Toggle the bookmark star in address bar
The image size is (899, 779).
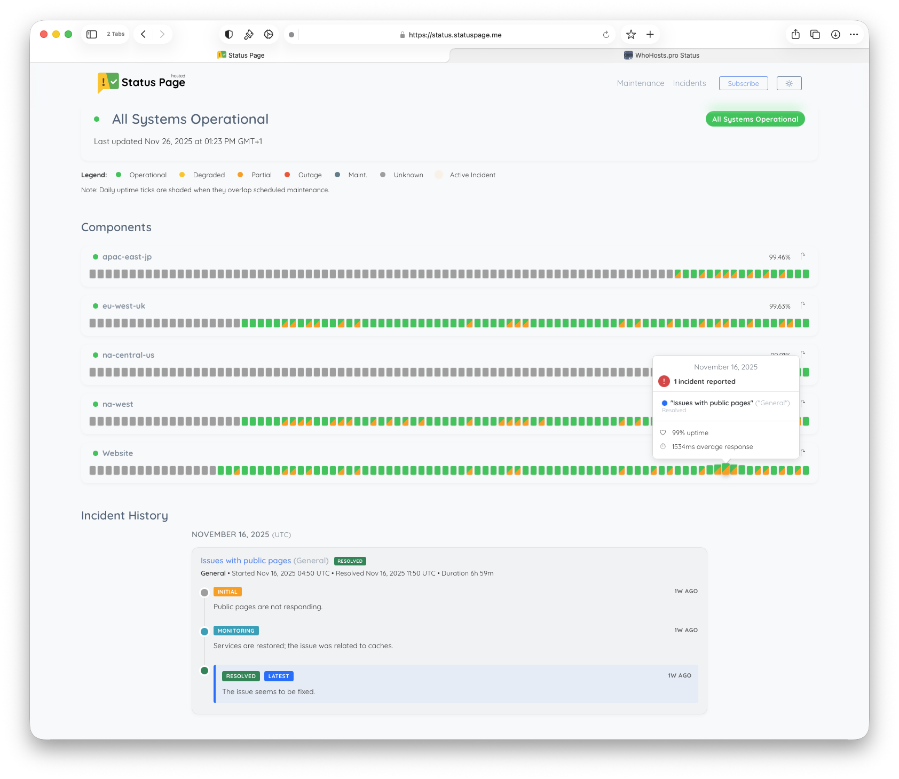(x=631, y=34)
